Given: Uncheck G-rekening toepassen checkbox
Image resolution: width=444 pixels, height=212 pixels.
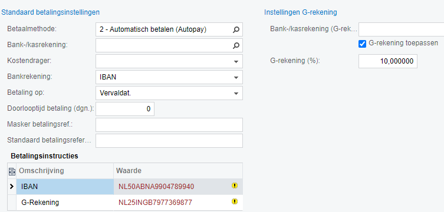Looking at the screenshot, I should 362,44.
